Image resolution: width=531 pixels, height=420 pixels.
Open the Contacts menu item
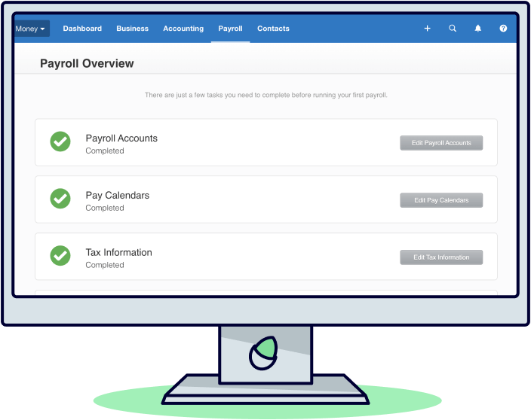pos(273,29)
